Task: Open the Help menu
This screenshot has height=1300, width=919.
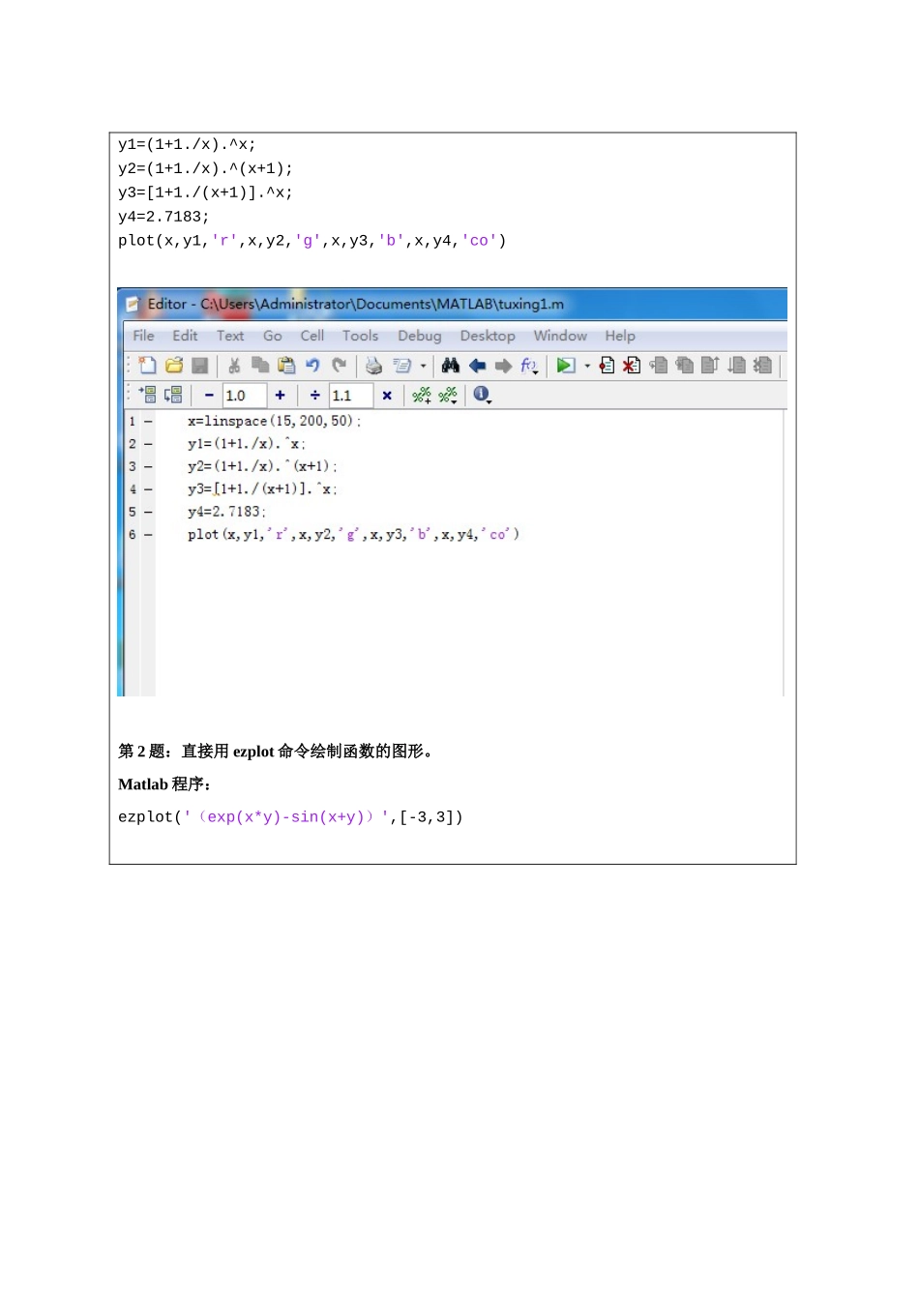Action: 620,336
